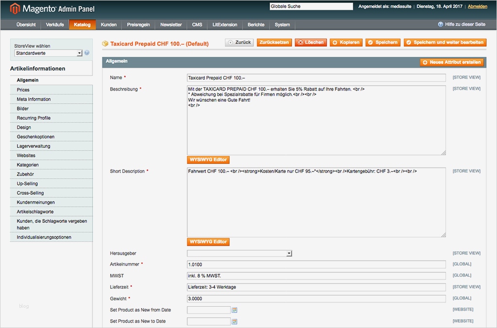497x328 pixels.
Task: Select the Allgemein tab
Action: click(51, 80)
